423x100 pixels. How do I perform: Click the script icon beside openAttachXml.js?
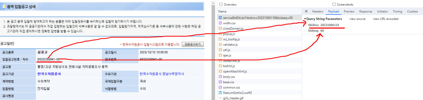point(220,71)
